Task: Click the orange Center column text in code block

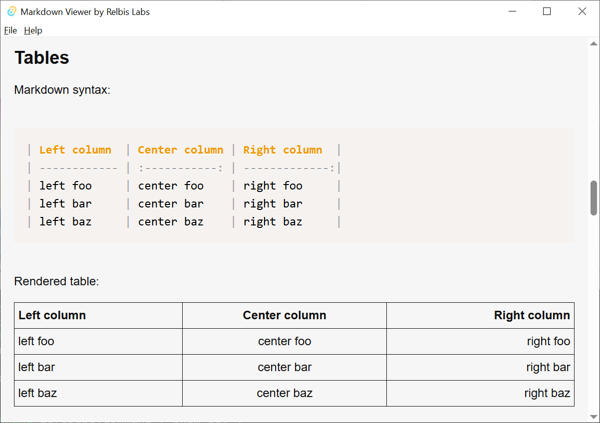Action: point(181,149)
